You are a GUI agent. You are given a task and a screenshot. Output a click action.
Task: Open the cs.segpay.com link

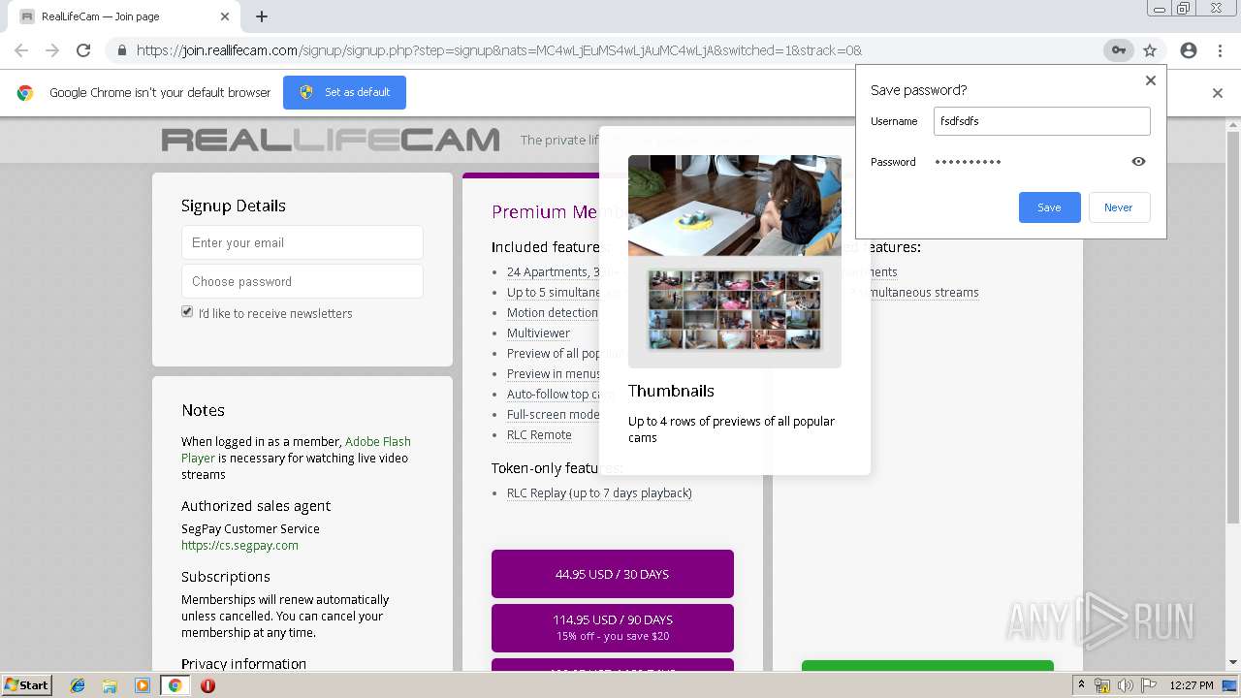pos(239,545)
